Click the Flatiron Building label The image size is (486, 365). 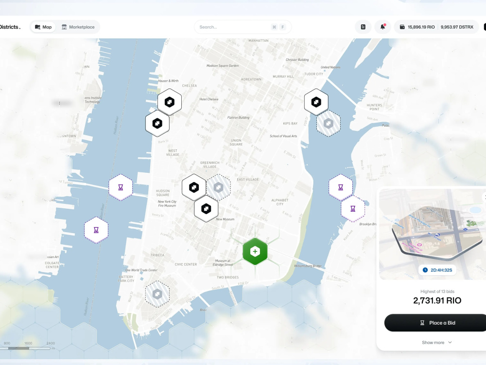(x=238, y=117)
